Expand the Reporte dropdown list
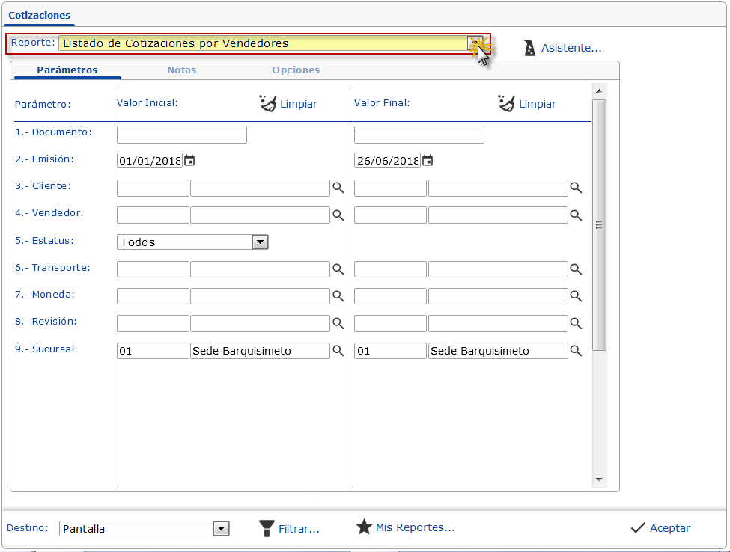This screenshot has width=730, height=552. [475, 43]
